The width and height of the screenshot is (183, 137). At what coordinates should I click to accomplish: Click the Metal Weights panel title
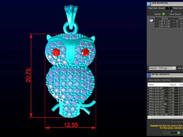click(161, 74)
